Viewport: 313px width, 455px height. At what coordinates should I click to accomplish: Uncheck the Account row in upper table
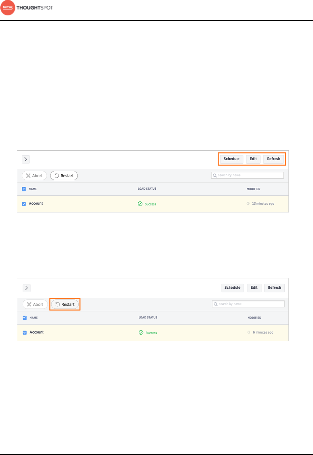(24, 204)
